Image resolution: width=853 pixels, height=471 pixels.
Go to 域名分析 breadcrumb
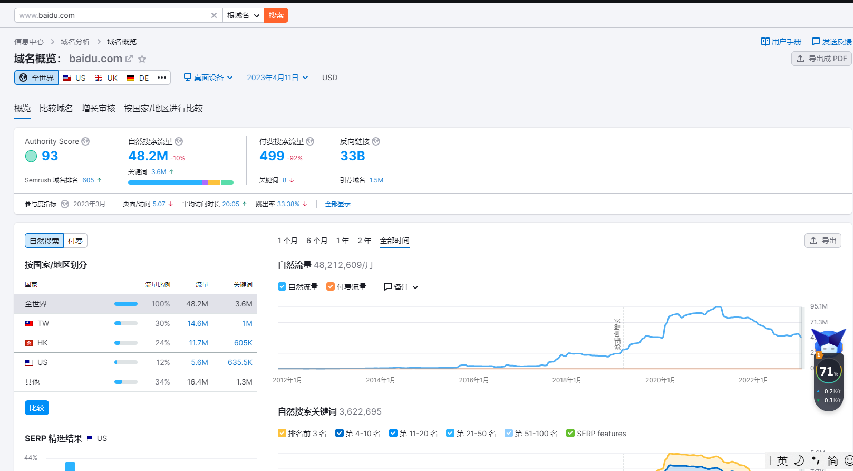75,42
